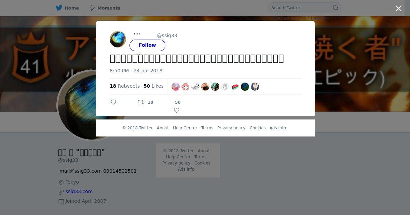View the 50 Likes list
The image size is (410, 215).
153,86
